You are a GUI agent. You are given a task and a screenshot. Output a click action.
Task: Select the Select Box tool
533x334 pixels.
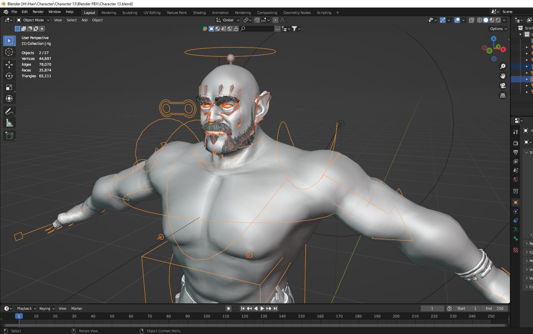[x=9, y=41]
